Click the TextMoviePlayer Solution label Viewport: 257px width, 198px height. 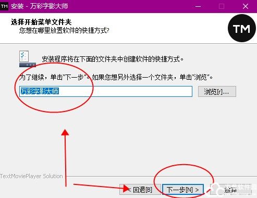click(31, 176)
